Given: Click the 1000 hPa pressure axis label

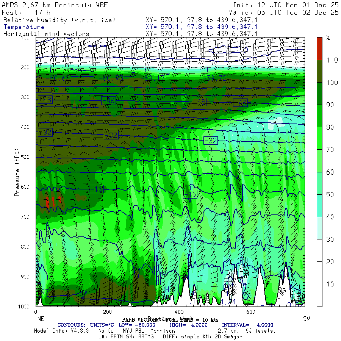Looking at the screenshot, I should (x=24, y=307).
